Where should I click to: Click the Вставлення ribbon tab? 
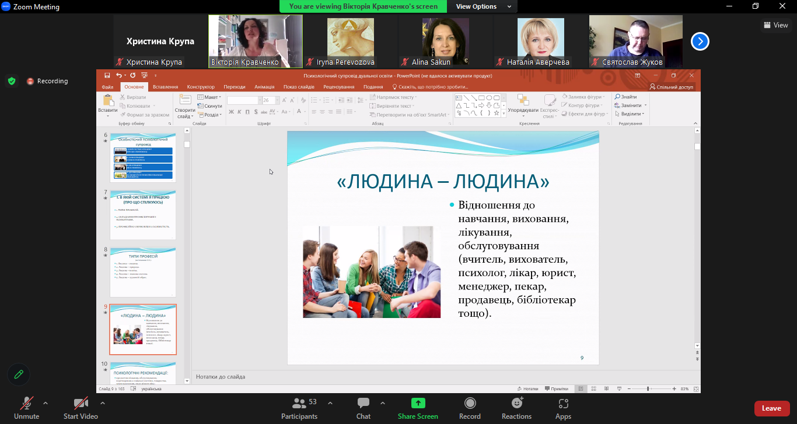coord(165,87)
